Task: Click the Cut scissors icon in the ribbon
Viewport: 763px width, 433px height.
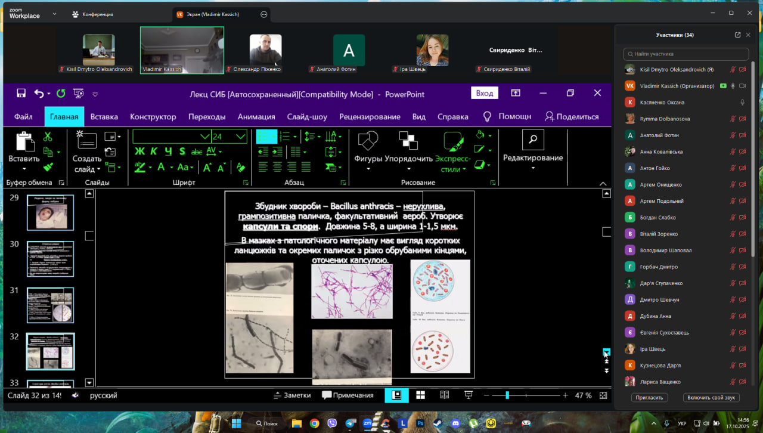Action: (48, 137)
